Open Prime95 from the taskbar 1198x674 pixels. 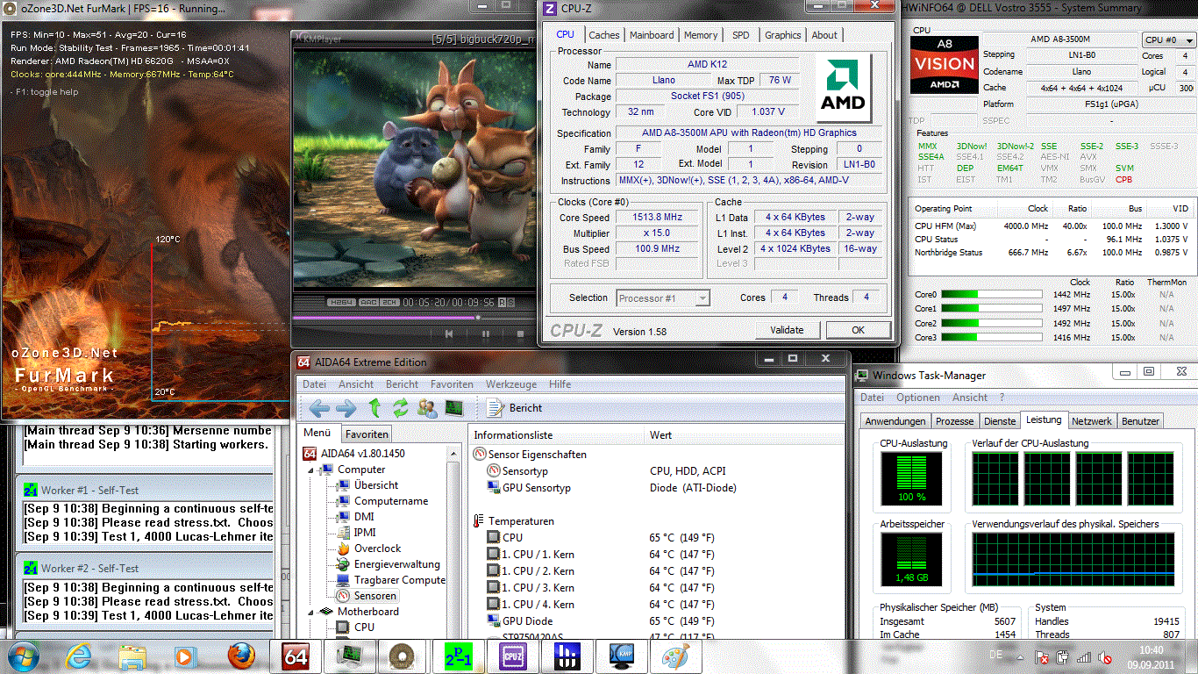457,656
